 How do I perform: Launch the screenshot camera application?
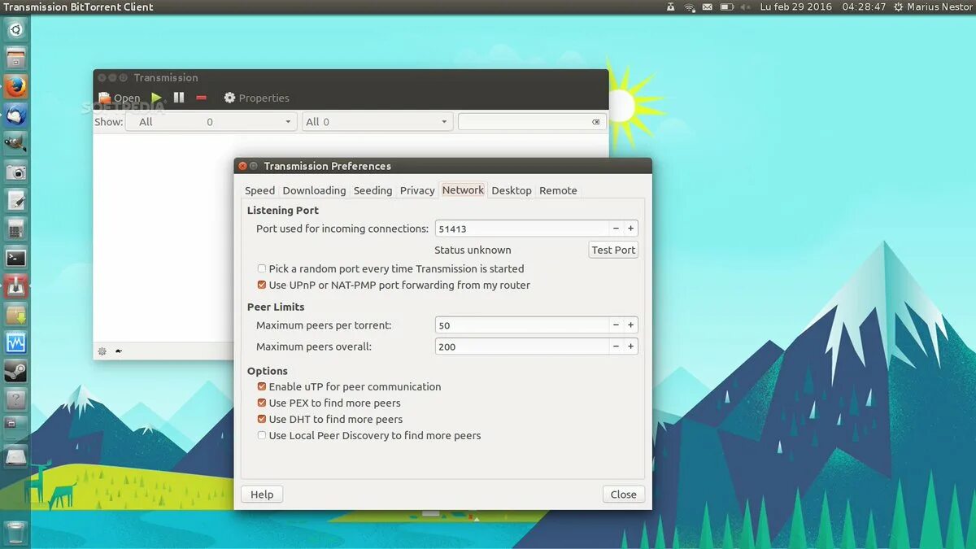(16, 172)
